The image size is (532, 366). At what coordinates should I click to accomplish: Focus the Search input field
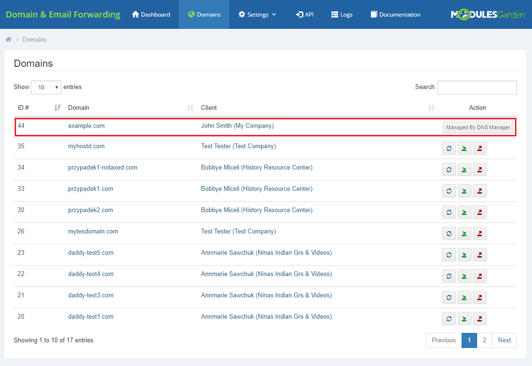477,87
